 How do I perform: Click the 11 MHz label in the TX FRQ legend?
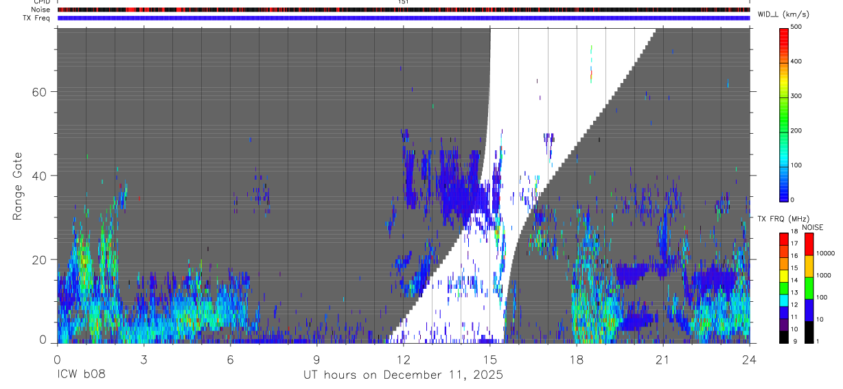pos(796,318)
